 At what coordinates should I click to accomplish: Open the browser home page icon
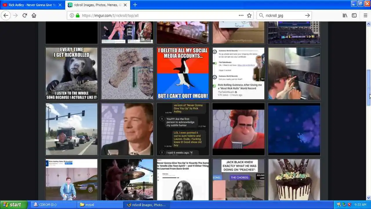coord(34,15)
